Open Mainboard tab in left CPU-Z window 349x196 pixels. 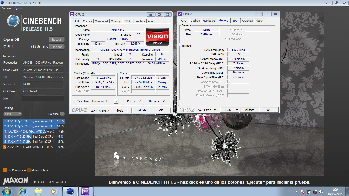click(x=101, y=21)
